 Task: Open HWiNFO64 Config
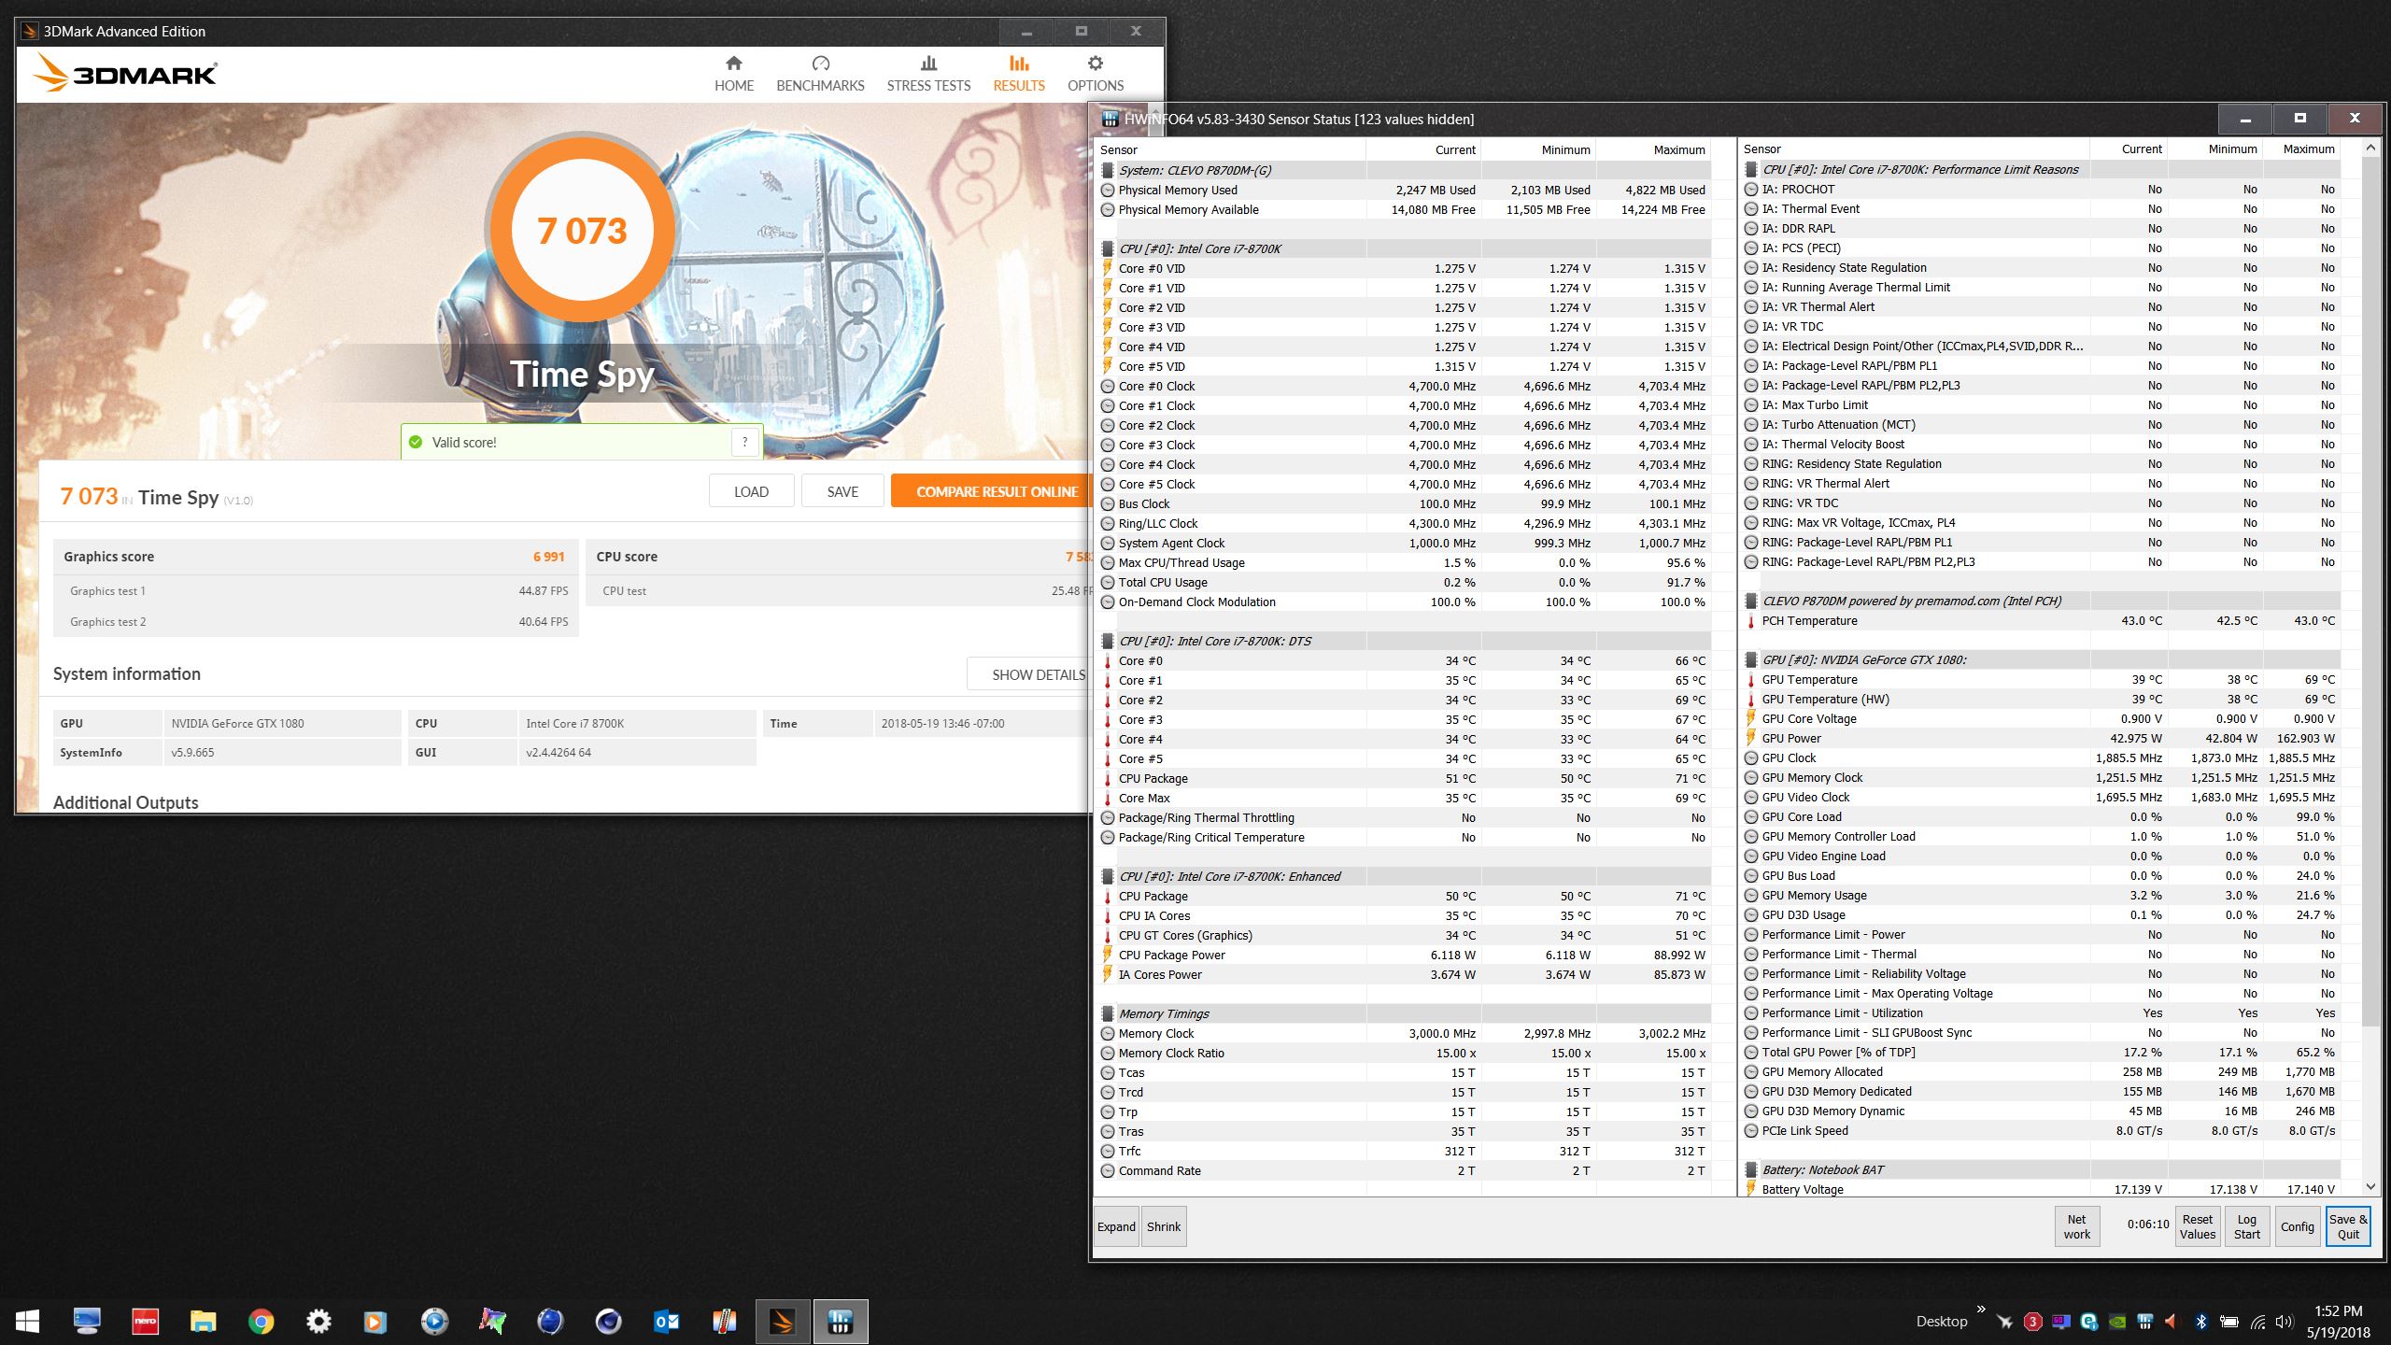tap(2297, 1226)
